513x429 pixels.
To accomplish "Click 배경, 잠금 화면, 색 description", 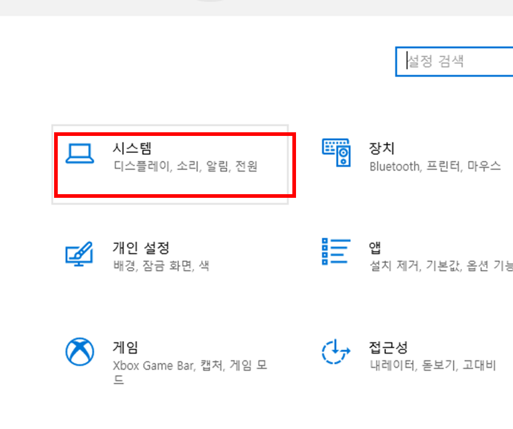I will pyautogui.click(x=161, y=266).
